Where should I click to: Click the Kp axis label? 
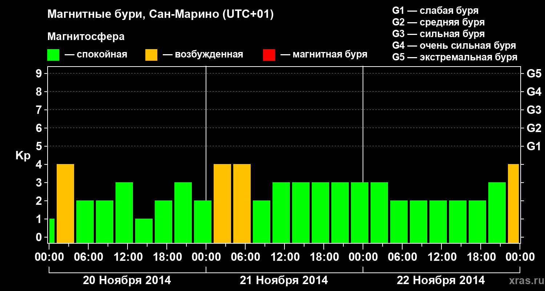[x=23, y=156]
